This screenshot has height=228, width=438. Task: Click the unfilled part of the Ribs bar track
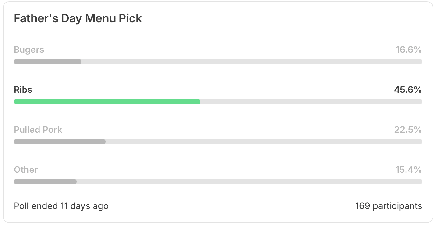click(311, 102)
